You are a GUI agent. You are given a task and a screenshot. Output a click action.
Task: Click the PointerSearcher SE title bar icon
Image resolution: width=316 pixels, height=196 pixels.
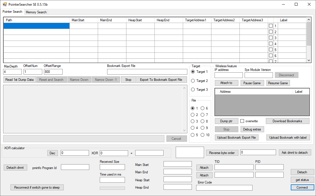tap(5, 4)
